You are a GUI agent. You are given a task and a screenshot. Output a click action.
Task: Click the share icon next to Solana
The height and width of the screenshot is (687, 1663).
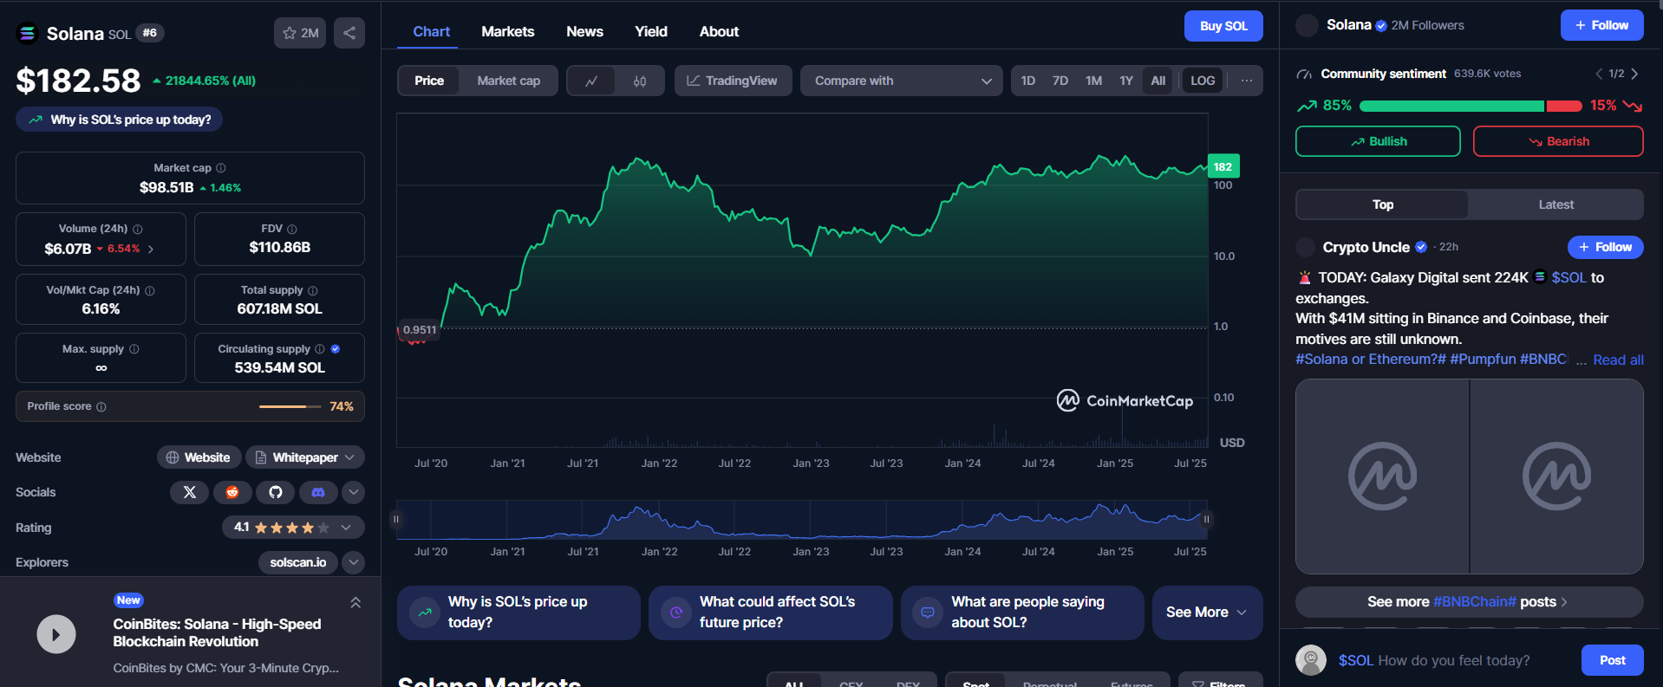click(349, 33)
